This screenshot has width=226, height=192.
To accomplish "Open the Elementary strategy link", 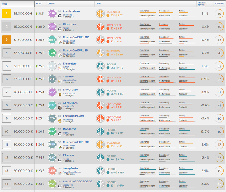I will (x=70, y=64).
